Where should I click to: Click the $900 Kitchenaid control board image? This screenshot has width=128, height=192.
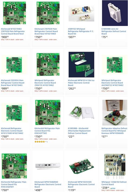[15, 13]
